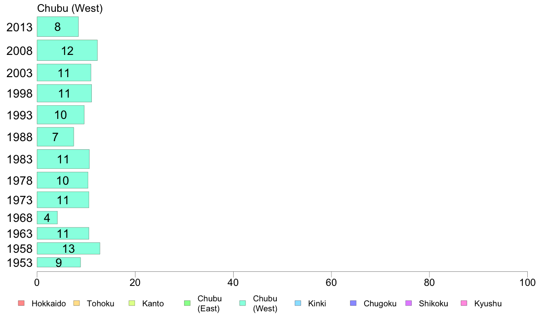Click the Tohoku orange legend swatch

(x=76, y=303)
